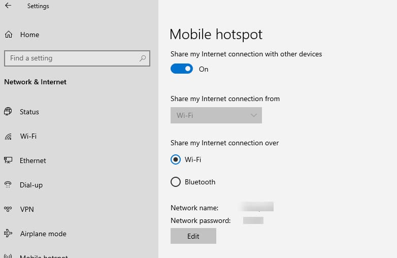Open Mobile hotspot in the sidebar
Image resolution: width=397 pixels, height=258 pixels.
tap(43, 255)
